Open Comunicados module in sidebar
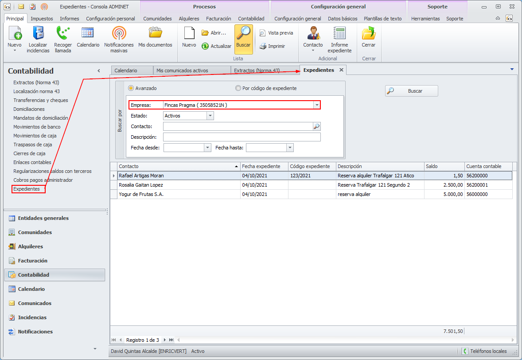 pos(55,303)
